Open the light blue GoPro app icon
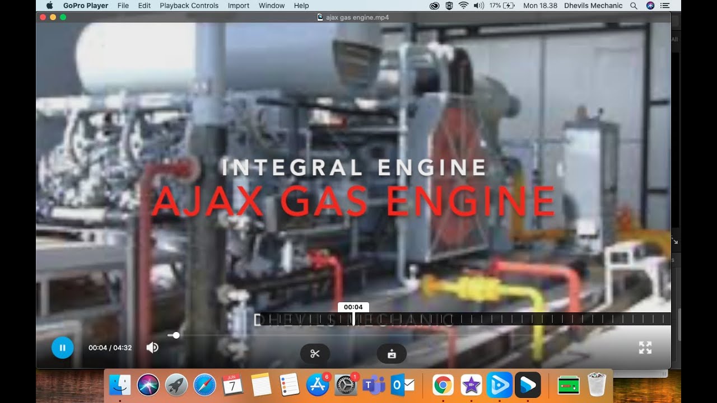Image resolution: width=717 pixels, height=403 pixels. (500, 385)
